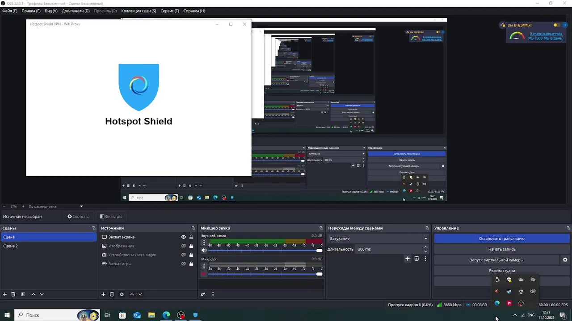572x321 pixels.
Task: Unlock the Захват игры source
Action: 191,264
